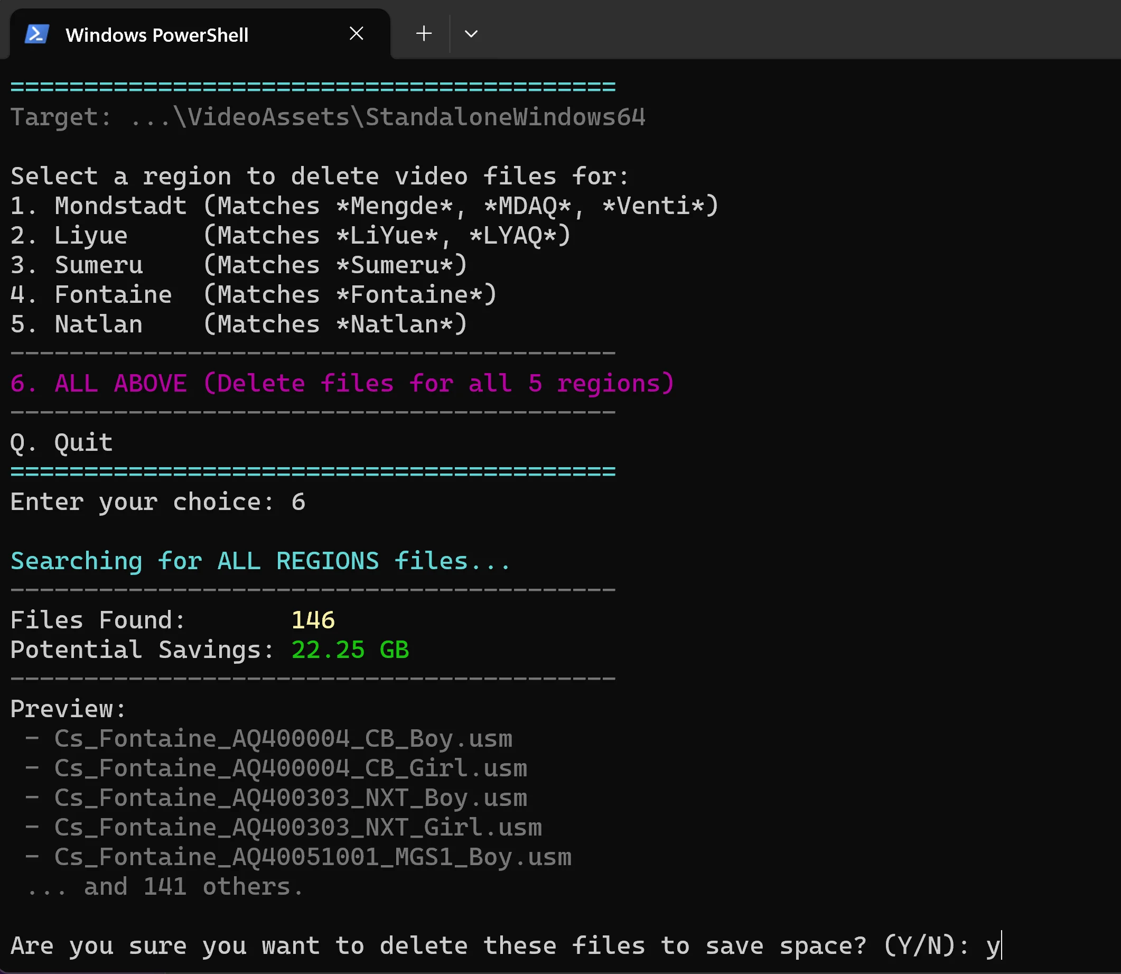Click the Y/N confirmation prompt input
1121x974 pixels.
[993, 947]
